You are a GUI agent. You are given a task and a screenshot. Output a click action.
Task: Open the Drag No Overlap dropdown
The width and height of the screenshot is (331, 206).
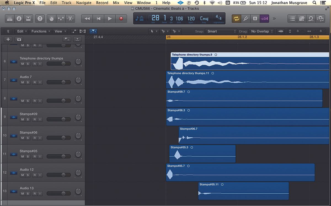pos(261,31)
